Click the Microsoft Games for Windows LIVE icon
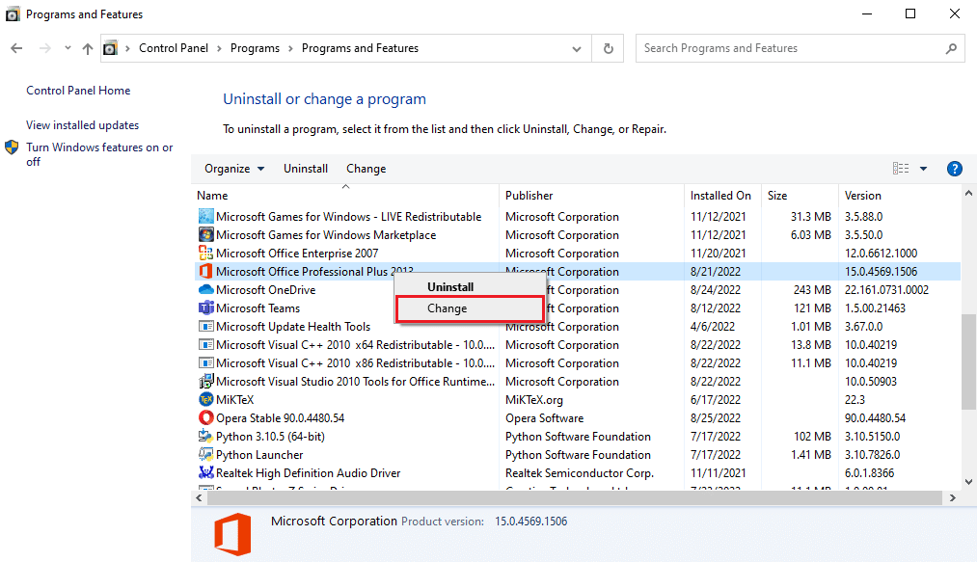 [x=205, y=216]
